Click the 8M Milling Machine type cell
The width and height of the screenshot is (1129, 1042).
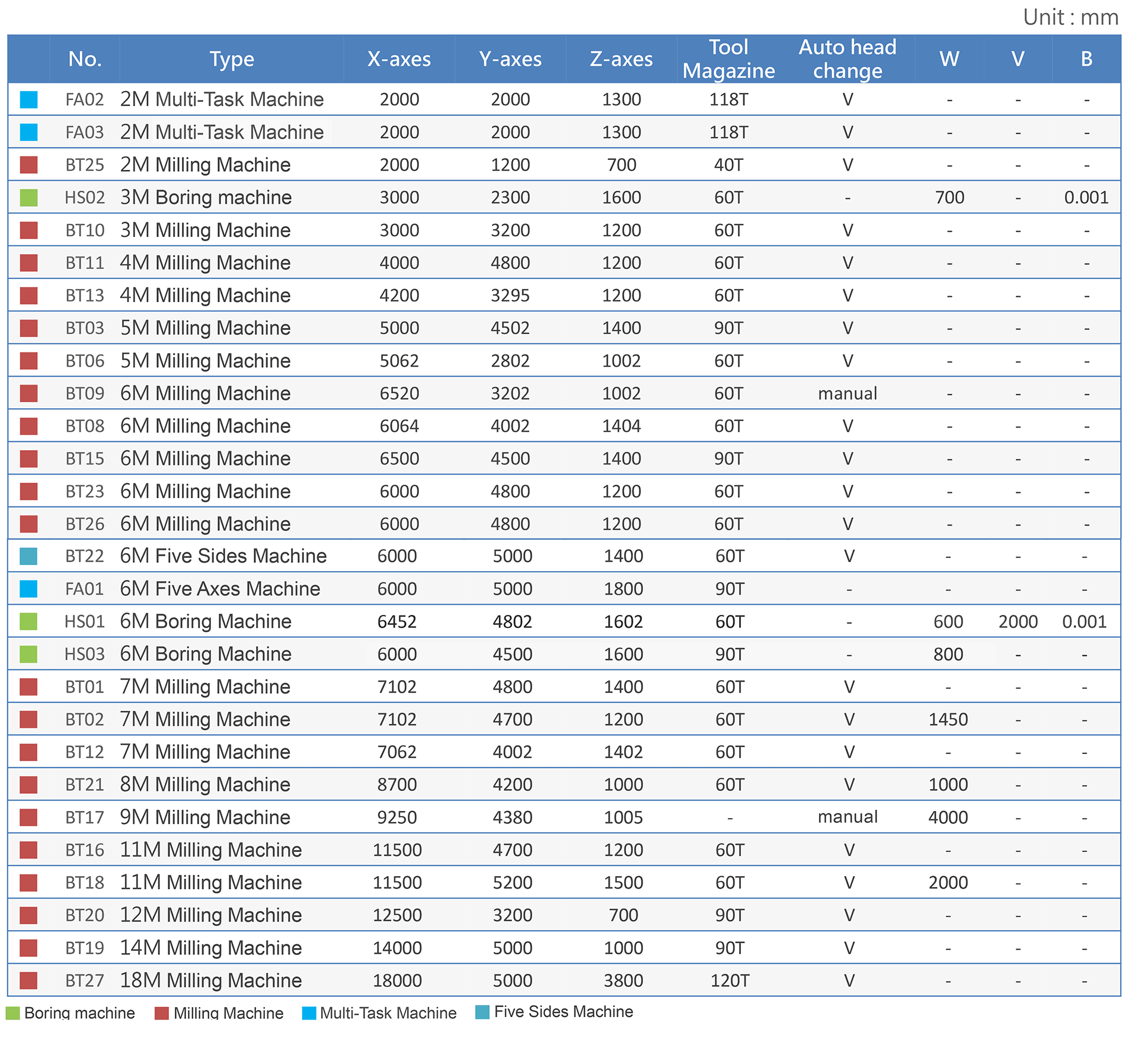pyautogui.click(x=205, y=784)
